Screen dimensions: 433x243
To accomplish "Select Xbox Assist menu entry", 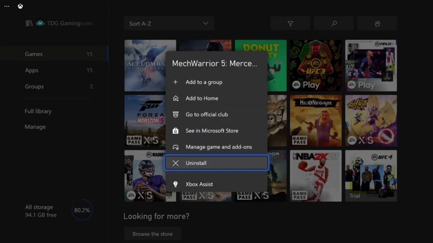I will click(x=216, y=184).
